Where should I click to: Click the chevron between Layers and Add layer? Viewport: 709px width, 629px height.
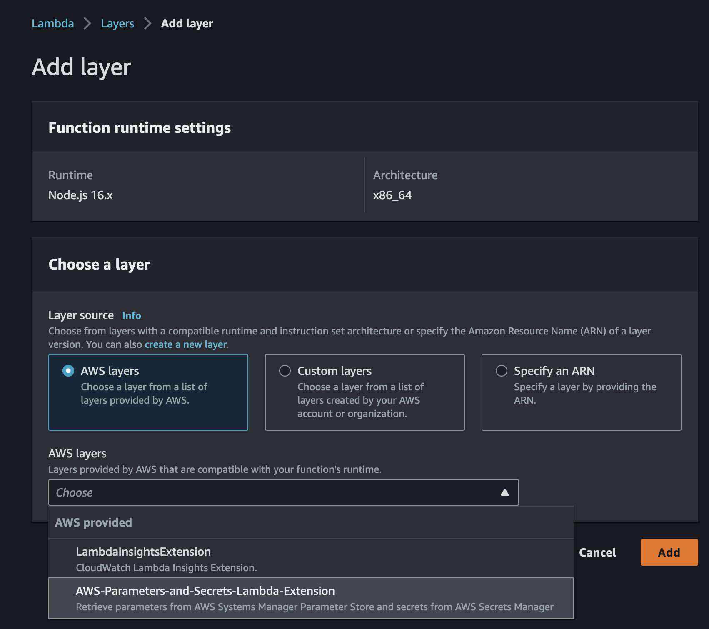(147, 23)
